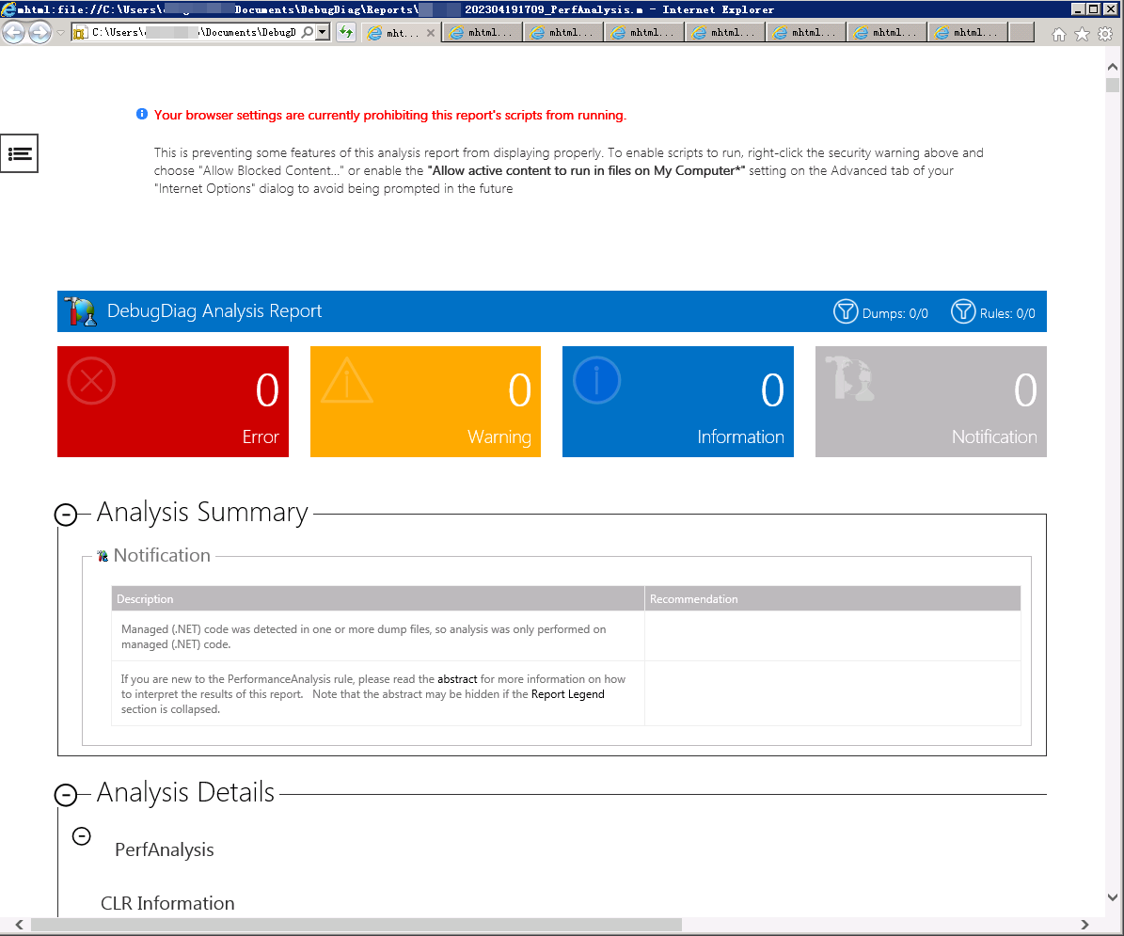Click the "PerfAnalysis" heading text
The image size is (1124, 936).
pos(165,850)
